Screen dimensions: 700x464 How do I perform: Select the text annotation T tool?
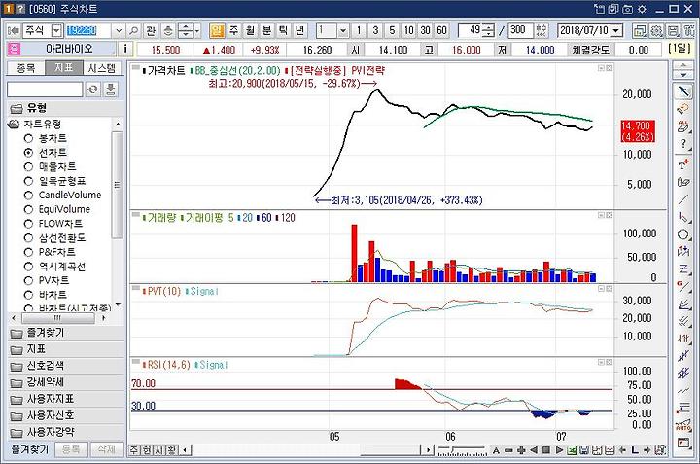(682, 163)
